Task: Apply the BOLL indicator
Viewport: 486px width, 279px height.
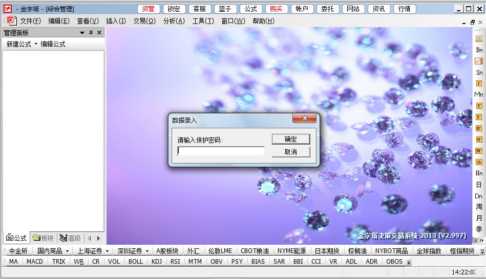Action: pyautogui.click(x=136, y=262)
